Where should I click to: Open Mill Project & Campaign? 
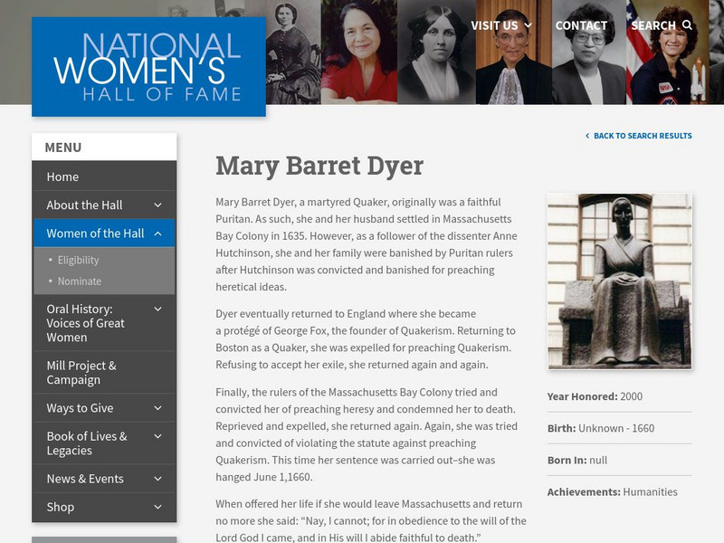click(x=81, y=373)
